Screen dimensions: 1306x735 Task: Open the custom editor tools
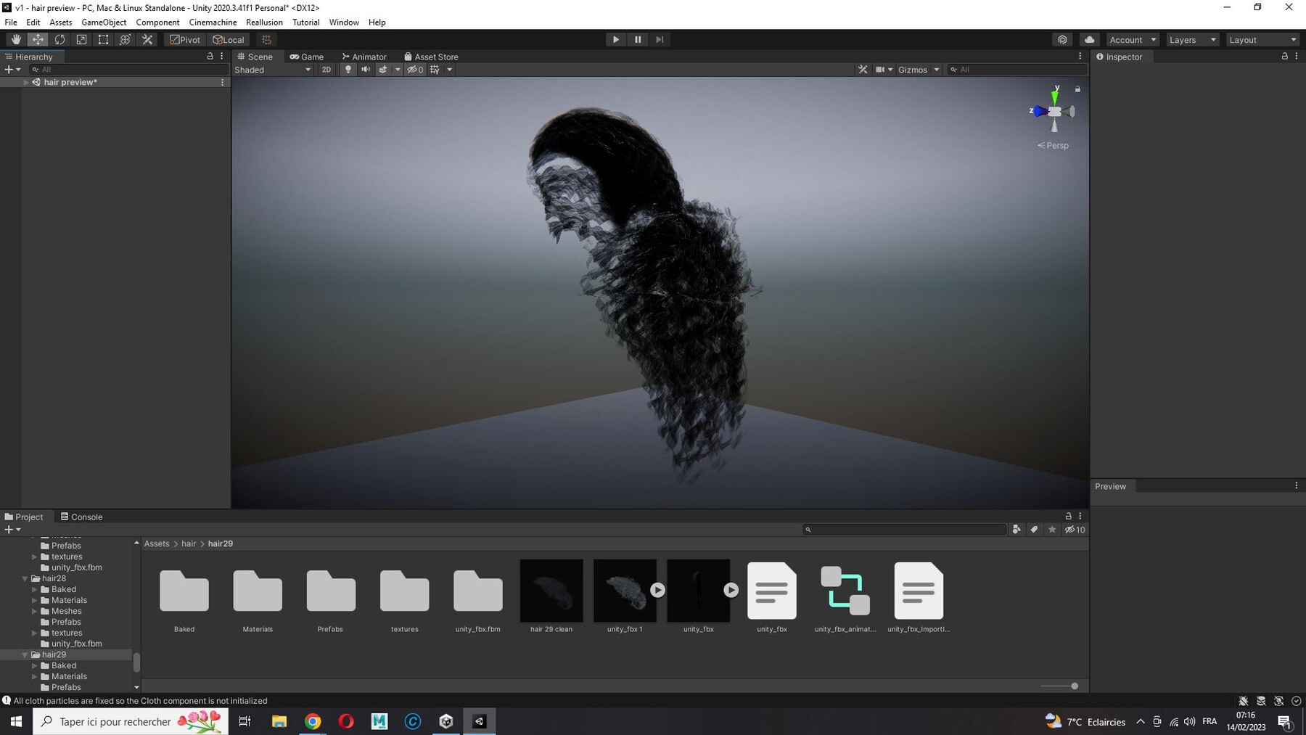point(147,40)
